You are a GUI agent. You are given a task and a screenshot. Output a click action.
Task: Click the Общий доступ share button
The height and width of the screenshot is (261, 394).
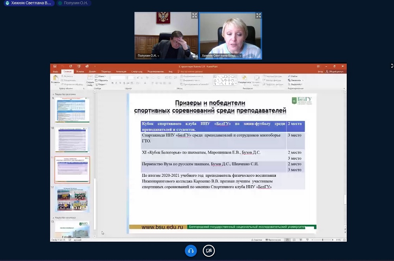pyautogui.click(x=336, y=72)
